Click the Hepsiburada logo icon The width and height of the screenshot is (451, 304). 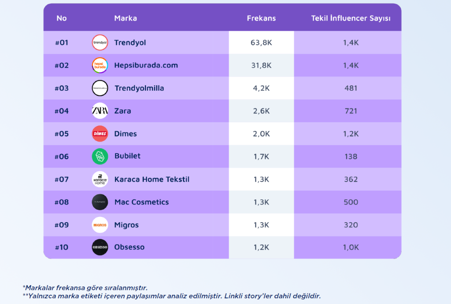pos(100,66)
